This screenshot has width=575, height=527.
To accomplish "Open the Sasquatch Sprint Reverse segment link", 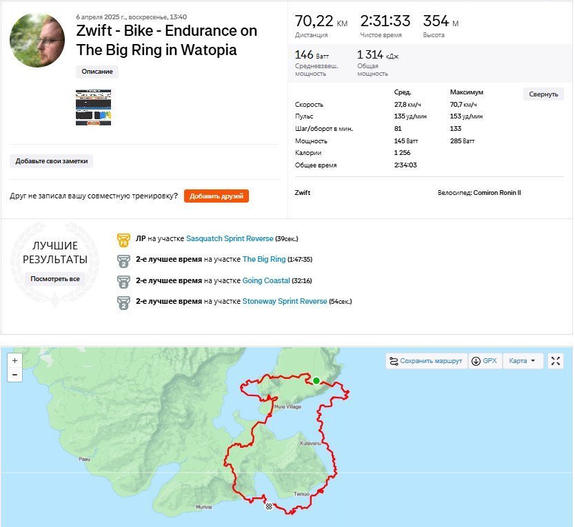I will [230, 238].
